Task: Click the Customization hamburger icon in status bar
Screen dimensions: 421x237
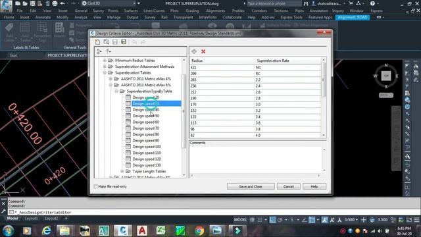Action: tap(416, 220)
